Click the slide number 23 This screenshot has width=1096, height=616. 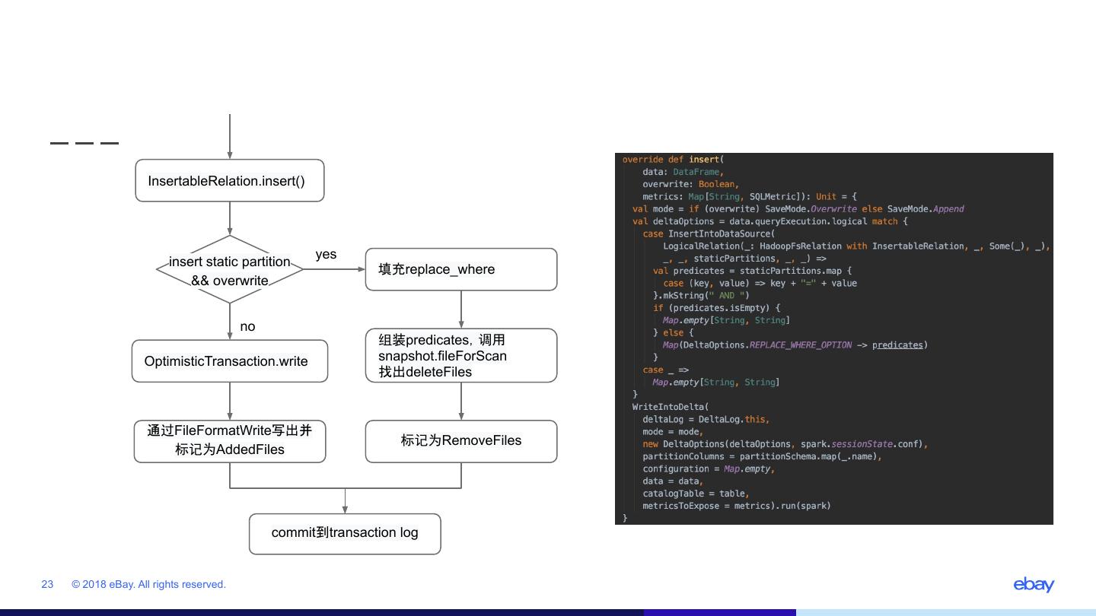[x=47, y=584]
